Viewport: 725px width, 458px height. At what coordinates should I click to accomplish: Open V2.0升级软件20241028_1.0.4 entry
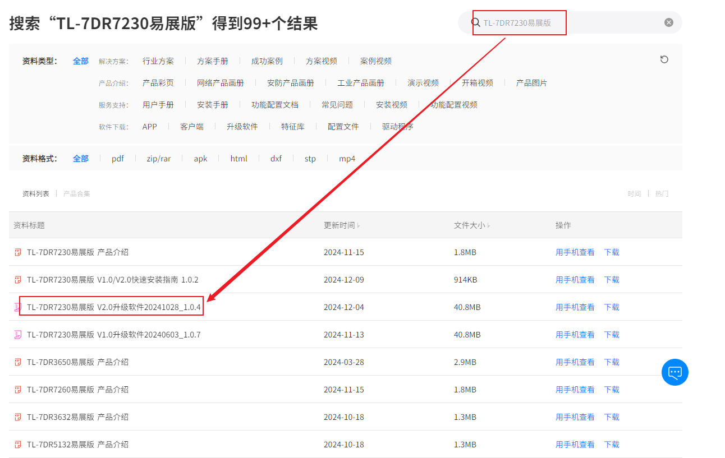[114, 307]
